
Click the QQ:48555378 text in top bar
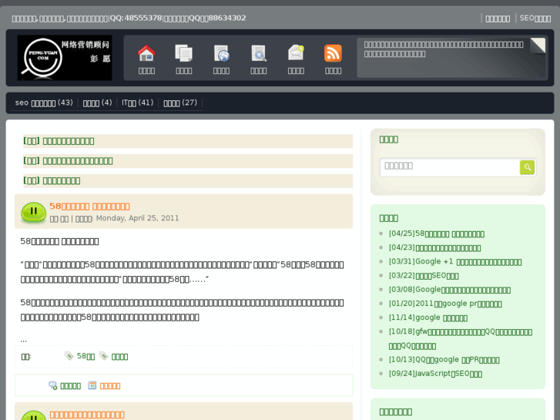click(x=136, y=18)
